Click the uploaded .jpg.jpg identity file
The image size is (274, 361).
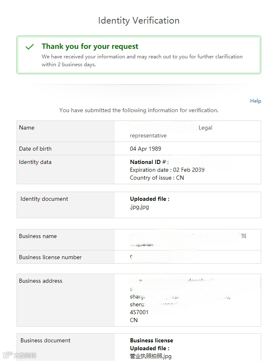point(139,207)
